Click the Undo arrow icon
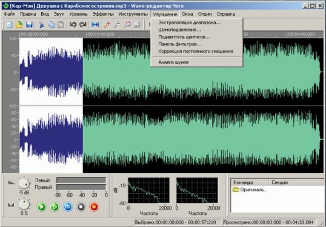The image size is (326, 227). (x=73, y=25)
